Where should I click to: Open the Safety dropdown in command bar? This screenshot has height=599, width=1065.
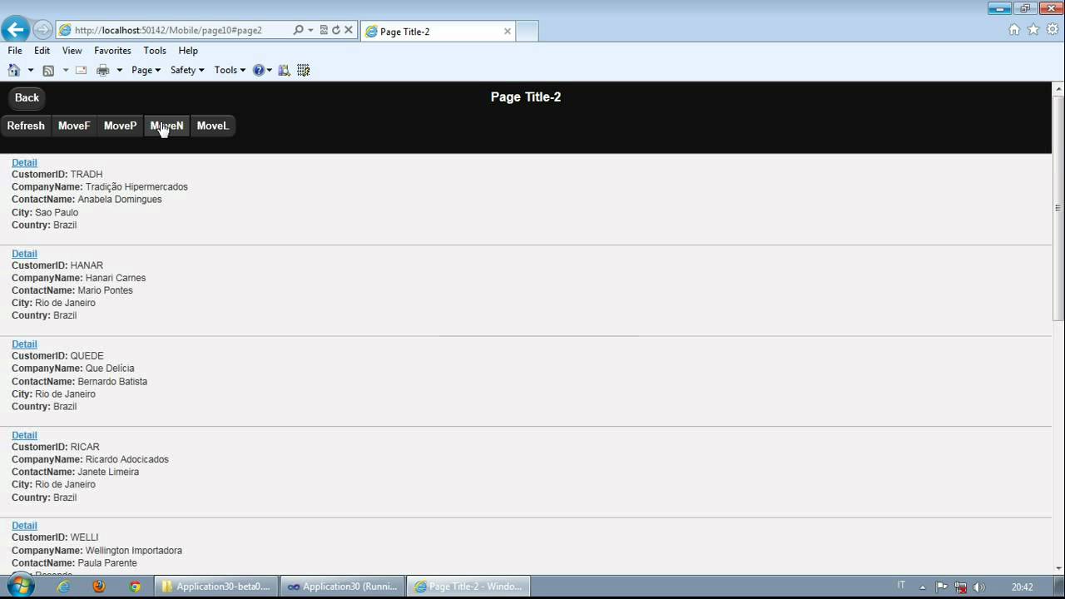tap(187, 71)
